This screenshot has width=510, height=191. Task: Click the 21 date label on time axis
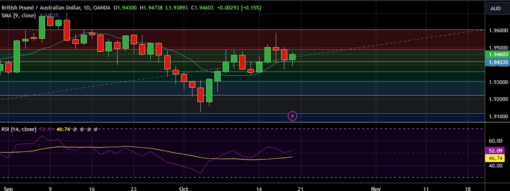point(301,188)
